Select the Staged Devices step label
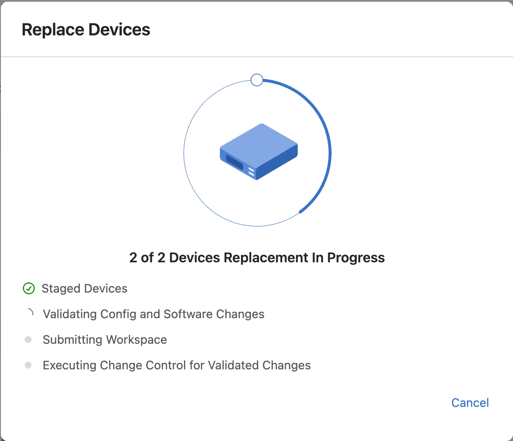The height and width of the screenshot is (441, 513). pyautogui.click(x=85, y=289)
